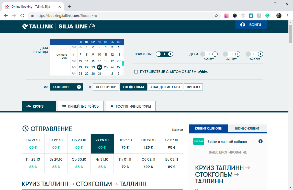Pick October 10 in the calendar
293x190 pixels.
click(99, 55)
